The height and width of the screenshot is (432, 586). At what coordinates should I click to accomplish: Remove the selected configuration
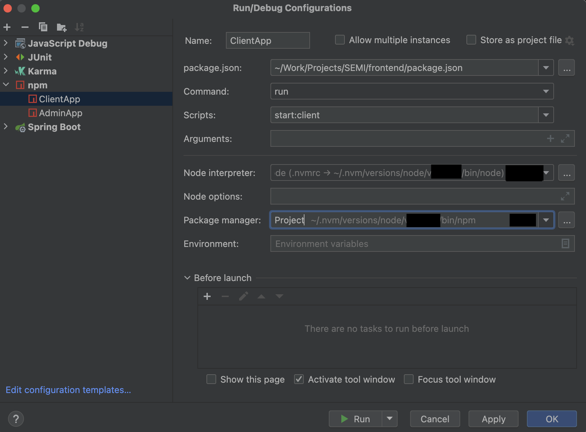(x=25, y=27)
